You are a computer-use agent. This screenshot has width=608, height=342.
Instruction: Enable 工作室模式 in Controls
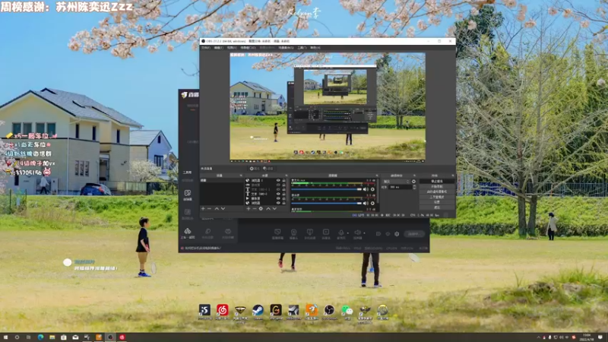436,197
